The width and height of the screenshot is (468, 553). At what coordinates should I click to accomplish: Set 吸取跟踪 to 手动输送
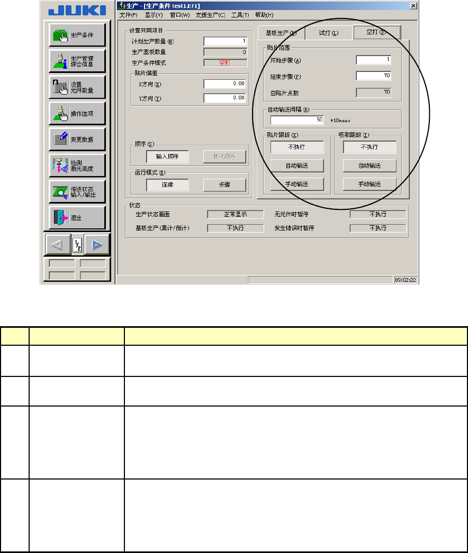370,184
